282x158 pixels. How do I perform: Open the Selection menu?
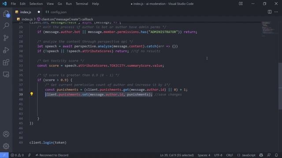[36, 4]
